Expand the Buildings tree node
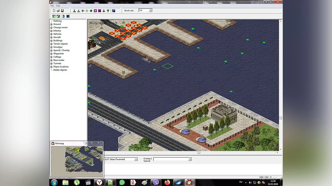Screen dimensions: 332x186 click(x=51, y=41)
